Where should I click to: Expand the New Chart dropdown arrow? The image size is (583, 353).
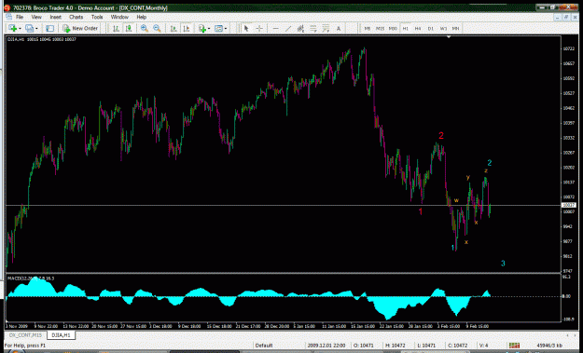tap(20, 29)
